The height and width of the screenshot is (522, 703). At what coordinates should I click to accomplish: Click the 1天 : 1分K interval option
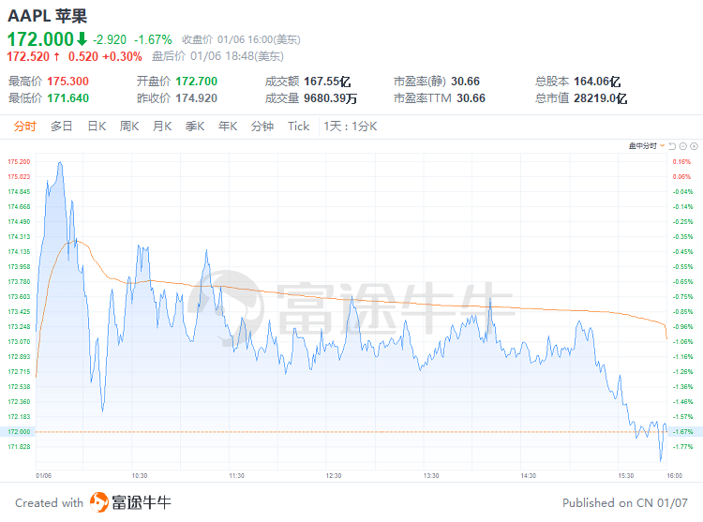351,127
